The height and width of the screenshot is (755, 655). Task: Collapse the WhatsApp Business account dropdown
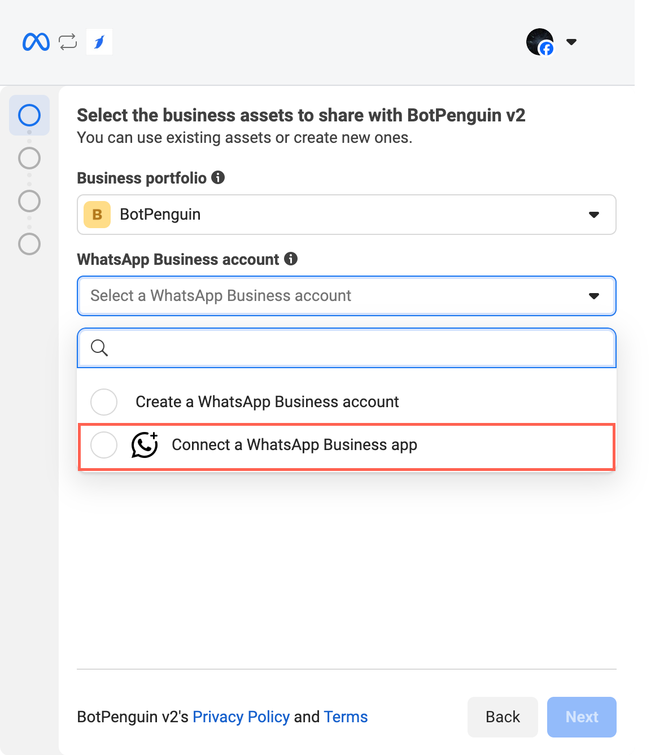(593, 296)
